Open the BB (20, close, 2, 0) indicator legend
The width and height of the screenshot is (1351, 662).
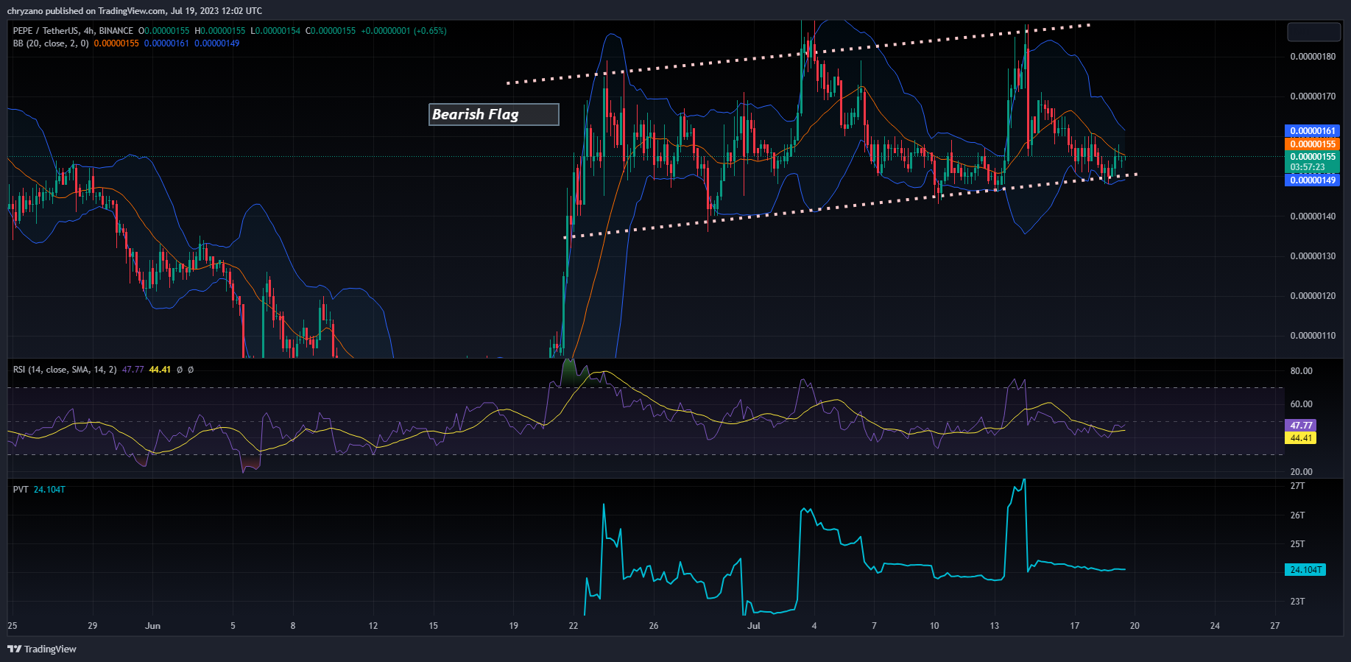(51, 43)
